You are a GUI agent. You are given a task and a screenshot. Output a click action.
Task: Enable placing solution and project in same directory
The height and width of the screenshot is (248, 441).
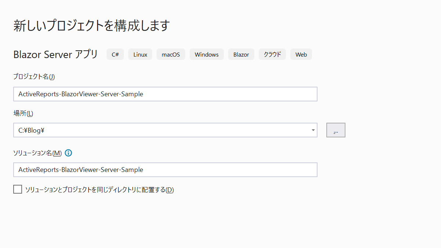pyautogui.click(x=18, y=189)
